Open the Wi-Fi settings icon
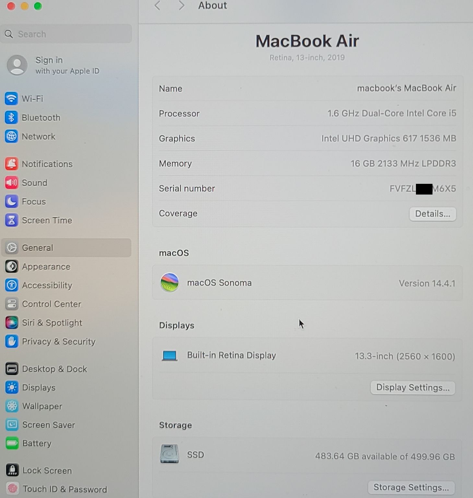The height and width of the screenshot is (498, 473). 11,99
